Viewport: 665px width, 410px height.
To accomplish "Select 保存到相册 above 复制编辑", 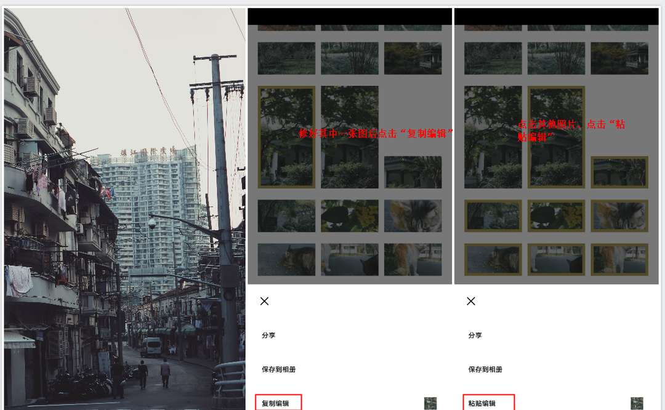I will (278, 369).
